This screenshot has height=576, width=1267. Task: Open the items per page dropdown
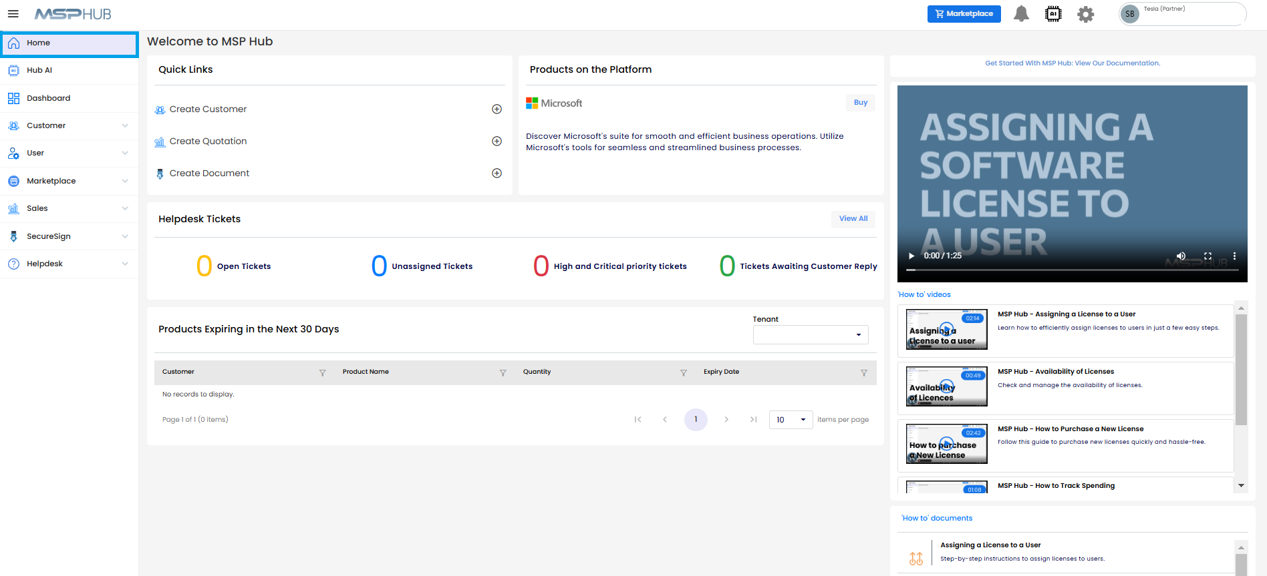[791, 420]
